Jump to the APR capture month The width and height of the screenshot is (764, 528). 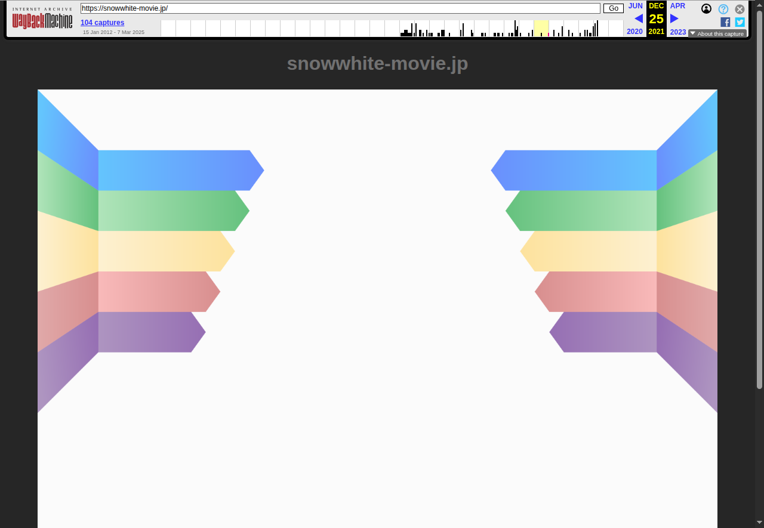[x=677, y=6]
